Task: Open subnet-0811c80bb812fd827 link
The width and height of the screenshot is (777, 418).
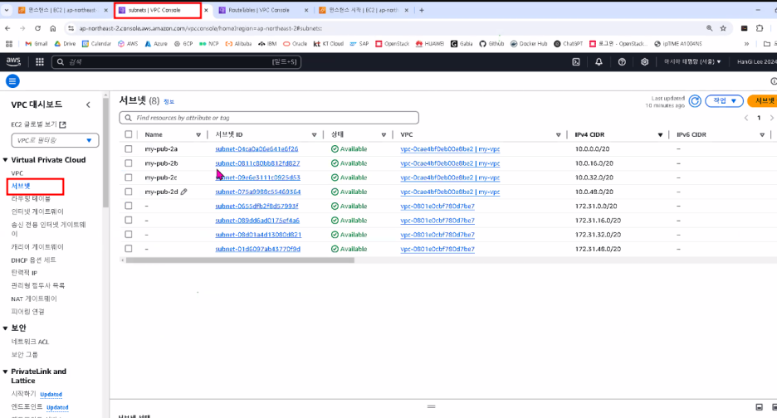Action: point(257,163)
